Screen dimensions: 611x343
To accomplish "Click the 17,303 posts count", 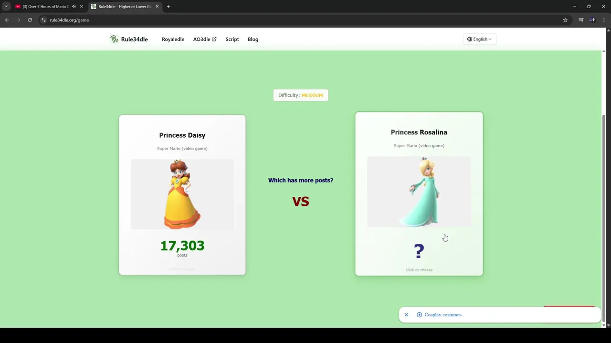I will [182, 246].
